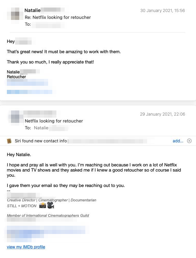Click the movie camera emoji in signature
The height and width of the screenshot is (258, 196).
pos(51,206)
